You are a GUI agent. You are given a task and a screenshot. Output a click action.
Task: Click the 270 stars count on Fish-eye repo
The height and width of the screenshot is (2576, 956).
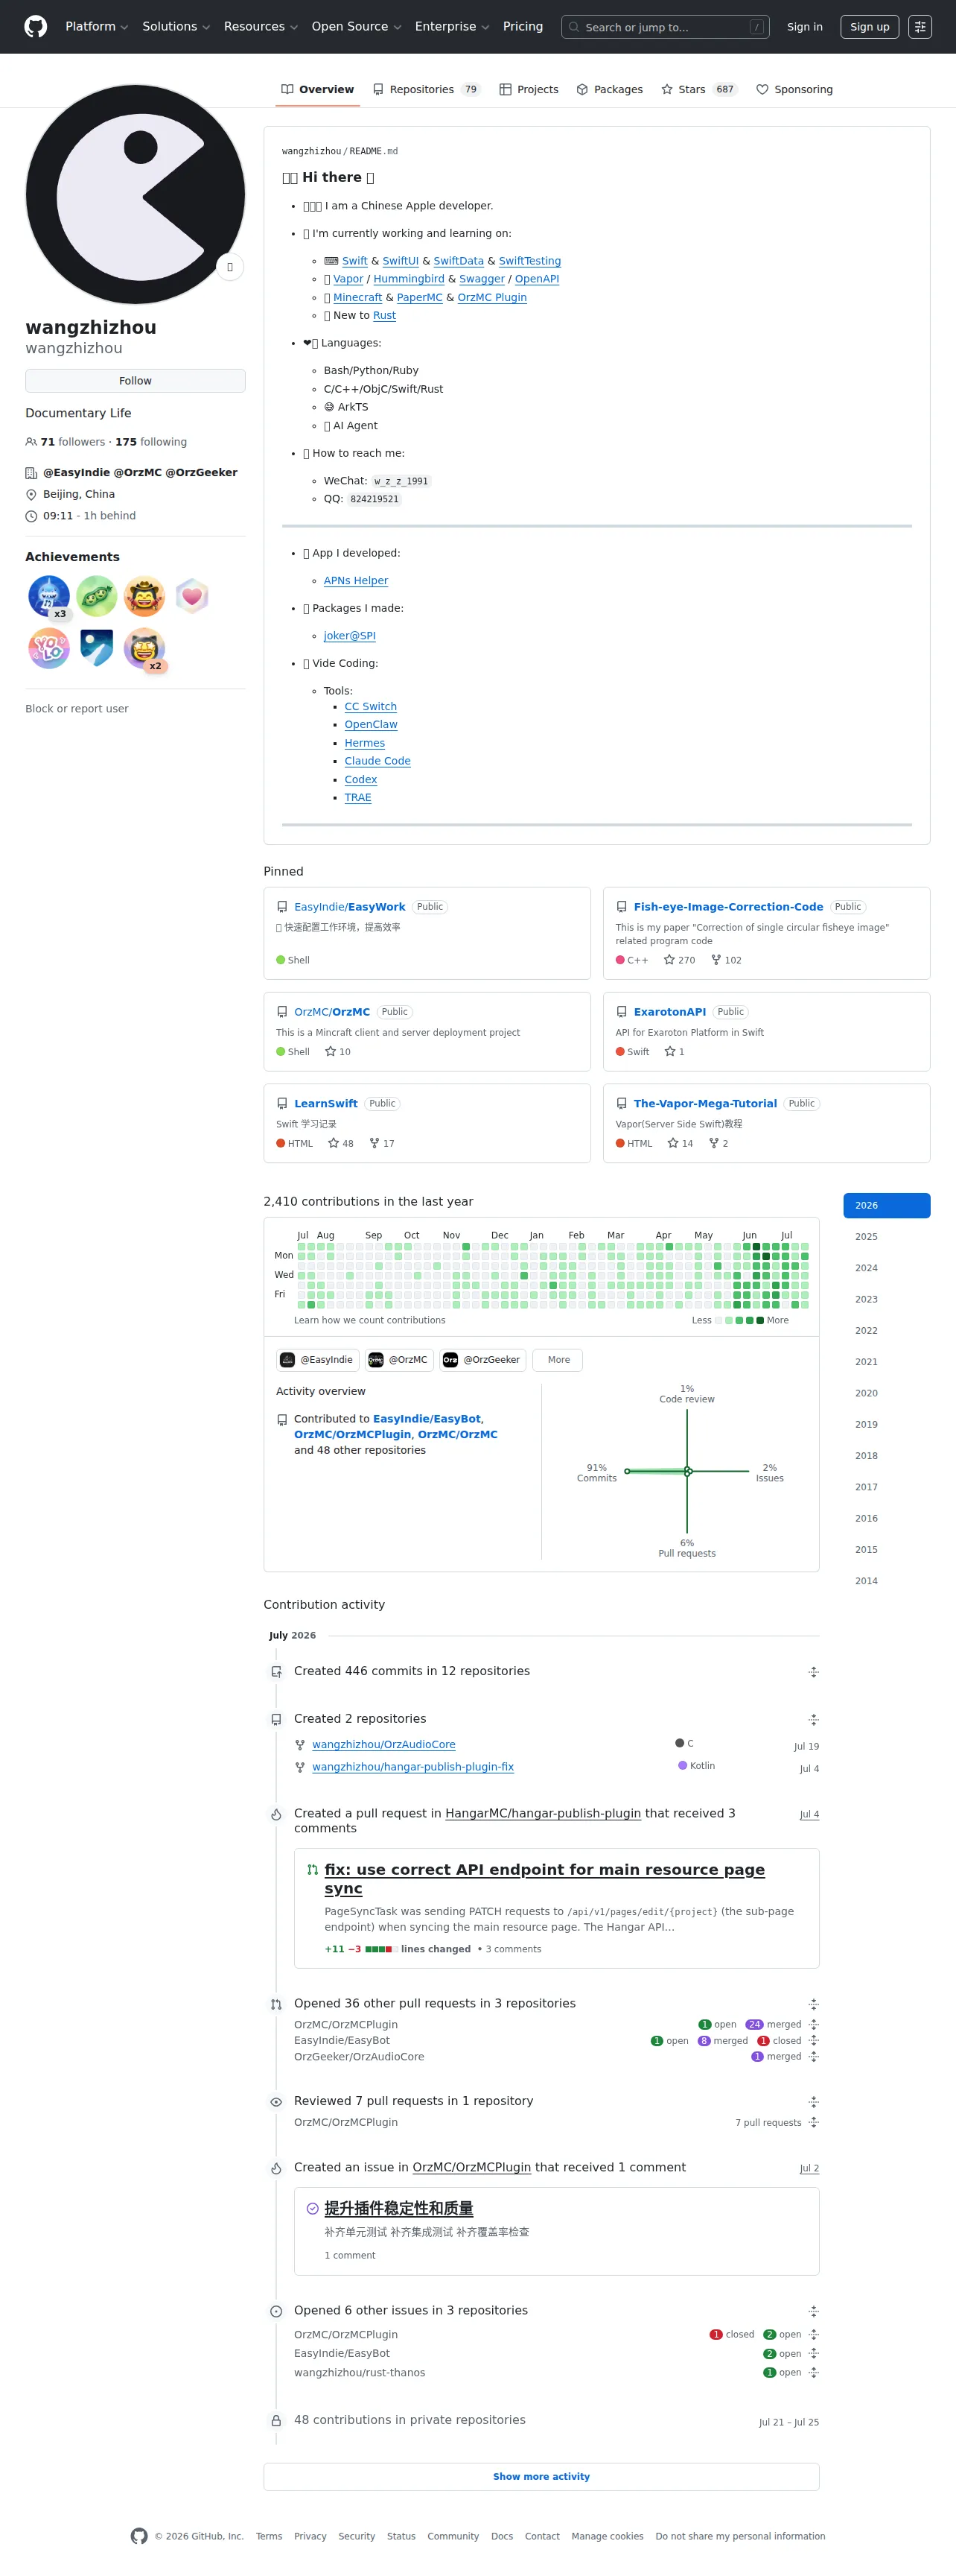click(679, 960)
